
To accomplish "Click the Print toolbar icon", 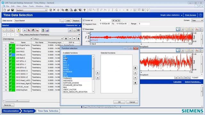I will pyautogui.click(x=75, y=10).
